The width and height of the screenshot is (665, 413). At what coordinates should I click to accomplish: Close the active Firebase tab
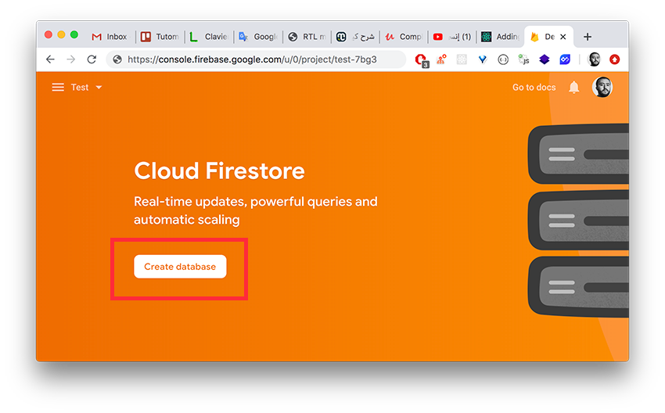(563, 37)
